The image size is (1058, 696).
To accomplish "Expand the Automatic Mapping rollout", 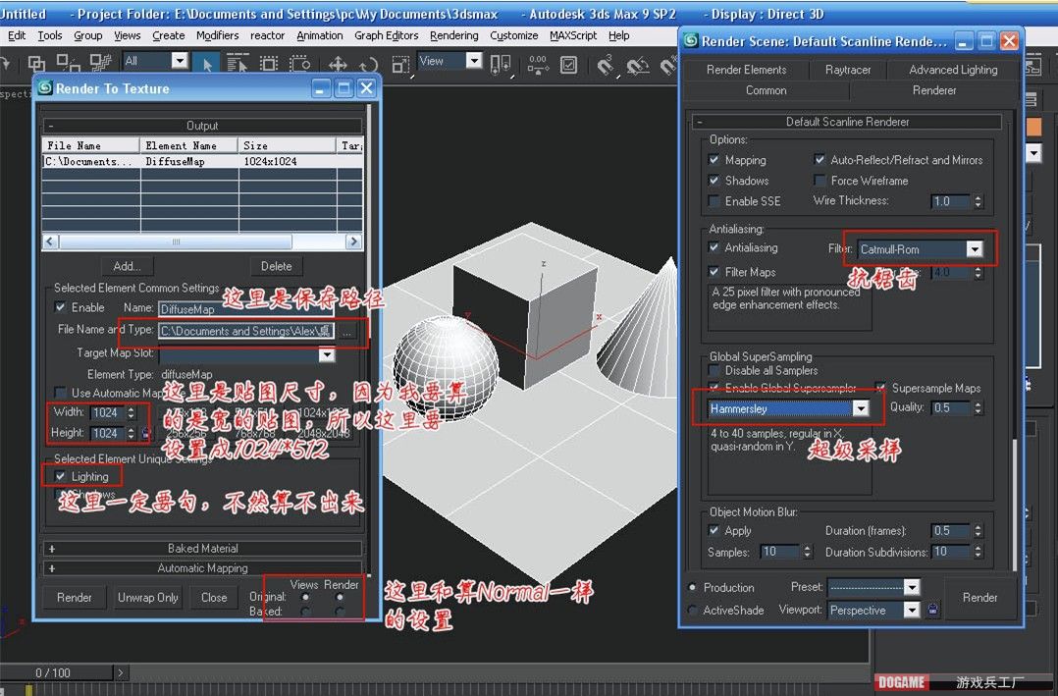I will pos(202,568).
